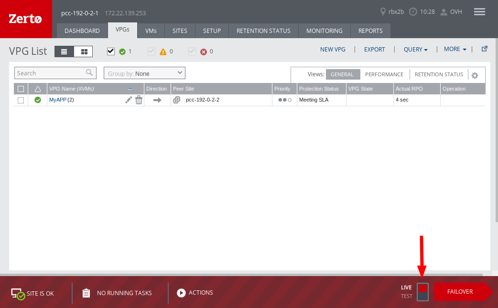
Task: Switch to the MONITORING tab
Action: (325, 31)
